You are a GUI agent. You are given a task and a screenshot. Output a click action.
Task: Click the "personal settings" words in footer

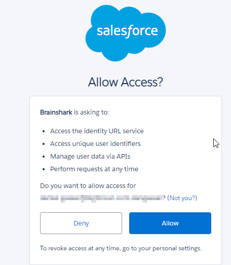[x=177, y=248]
